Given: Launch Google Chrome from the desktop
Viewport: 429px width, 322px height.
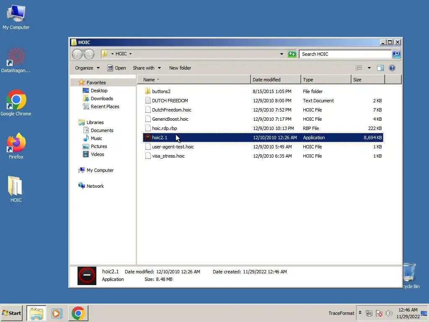Looking at the screenshot, I should pos(16,103).
